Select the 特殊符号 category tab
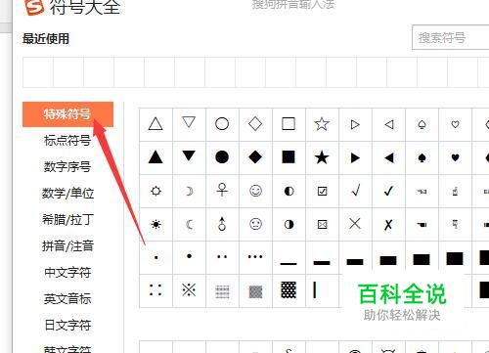The image size is (489, 353). 67,114
